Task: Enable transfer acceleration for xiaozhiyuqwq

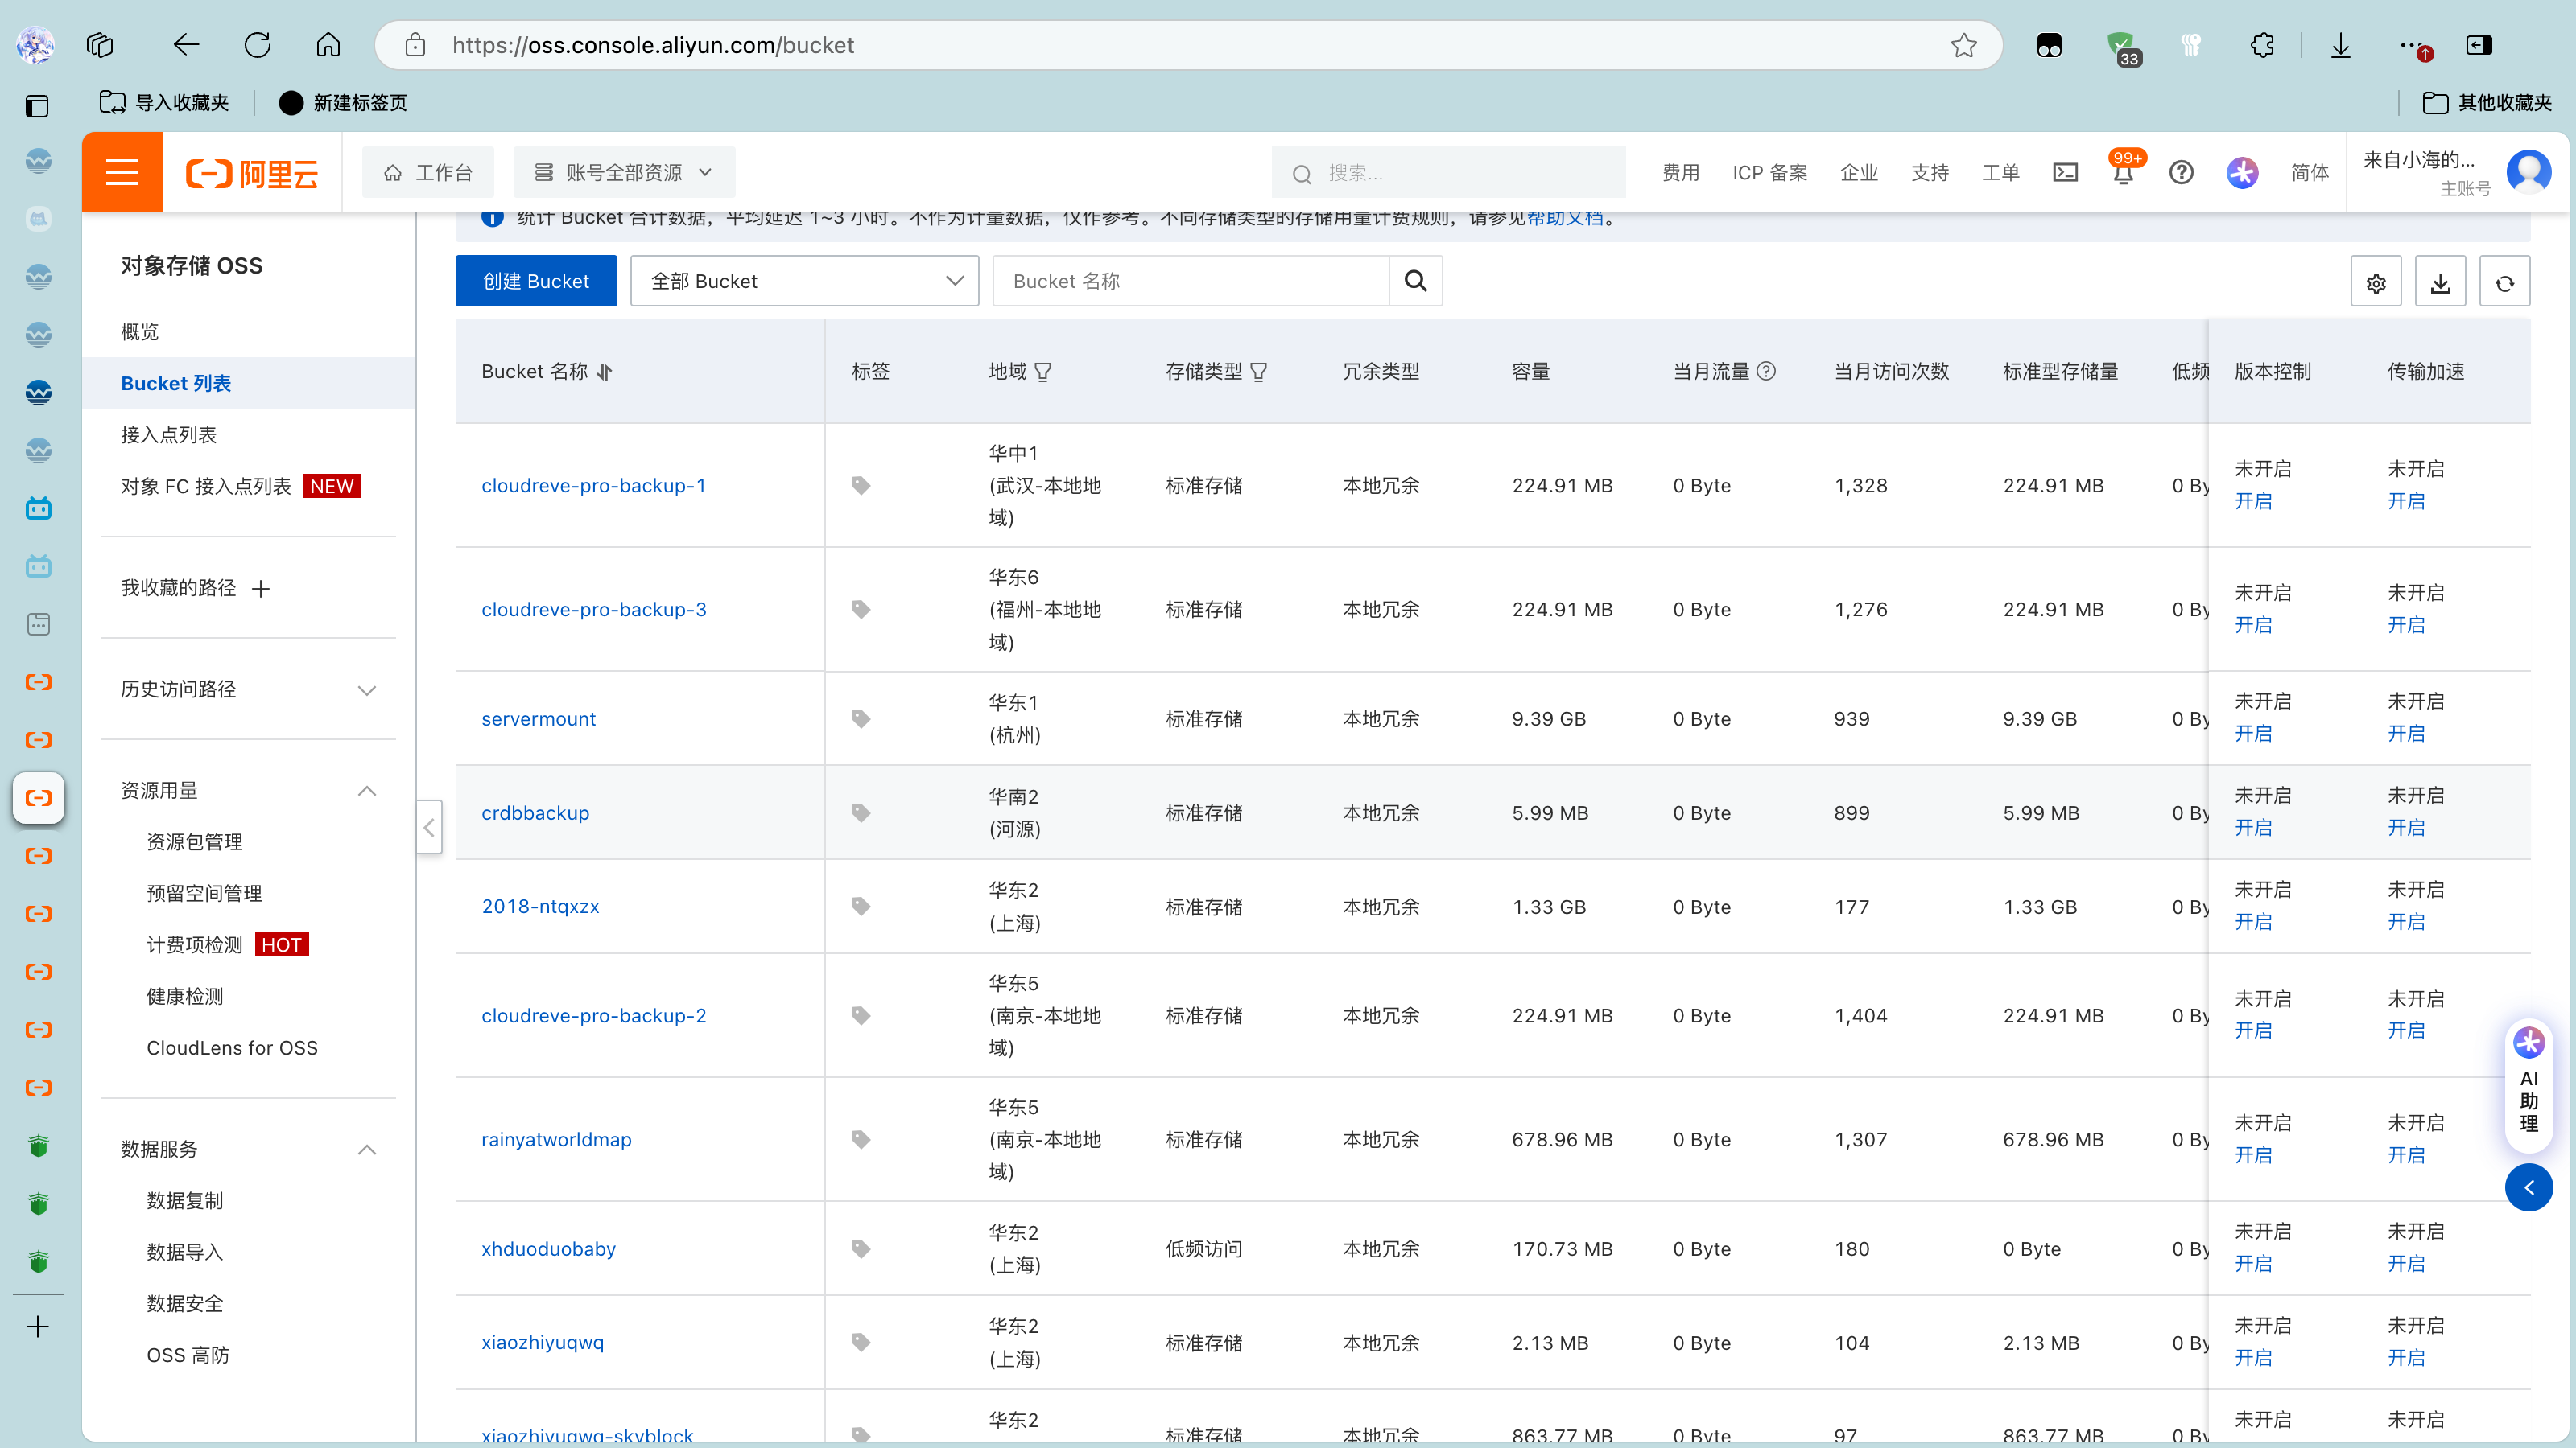Action: pos(2405,1357)
